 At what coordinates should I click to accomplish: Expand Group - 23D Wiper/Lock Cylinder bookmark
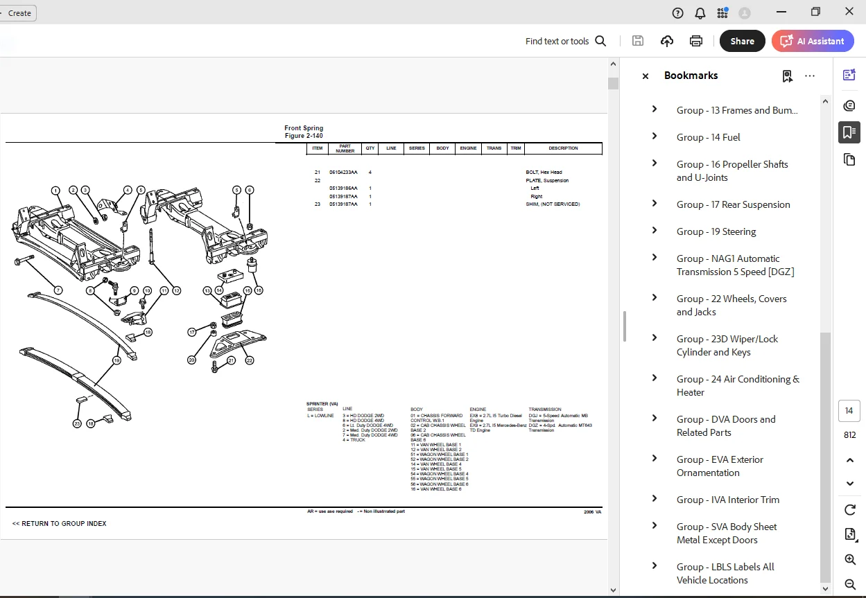point(654,337)
